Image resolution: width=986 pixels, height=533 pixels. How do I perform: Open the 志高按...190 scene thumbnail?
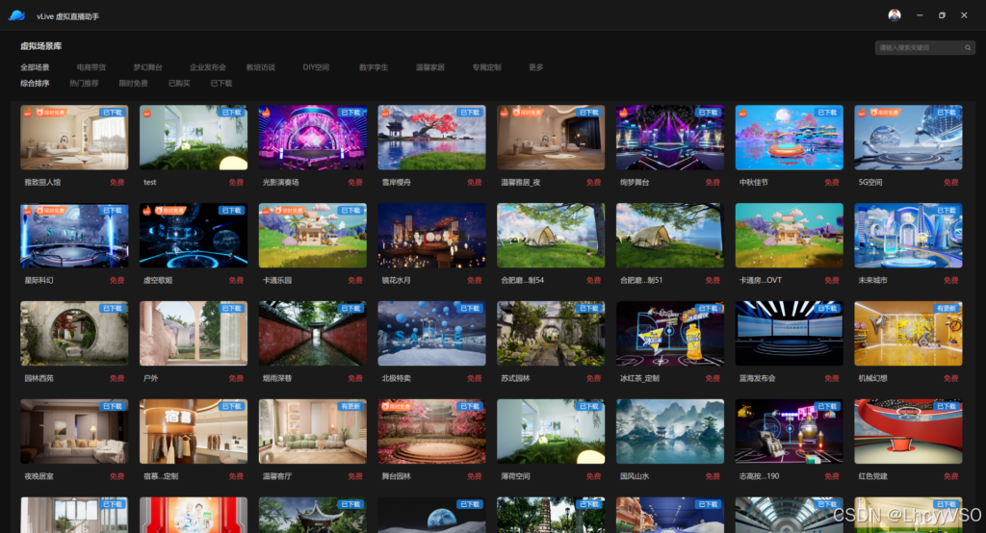[790, 432]
